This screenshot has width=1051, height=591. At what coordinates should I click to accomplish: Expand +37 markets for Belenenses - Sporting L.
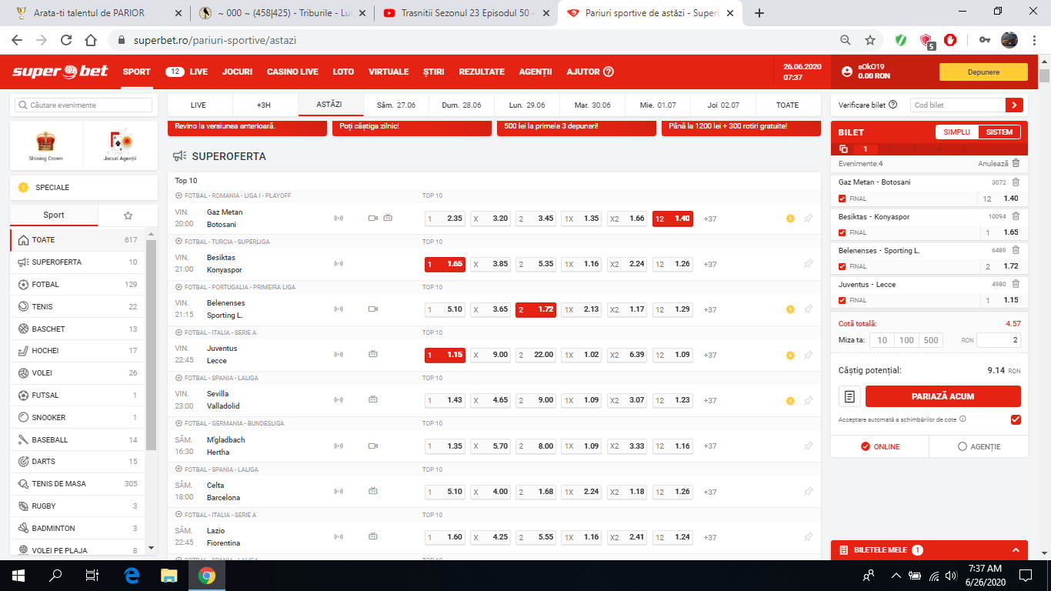pyautogui.click(x=710, y=309)
